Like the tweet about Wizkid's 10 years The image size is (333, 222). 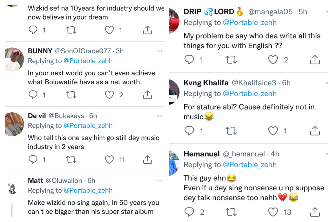109,30
